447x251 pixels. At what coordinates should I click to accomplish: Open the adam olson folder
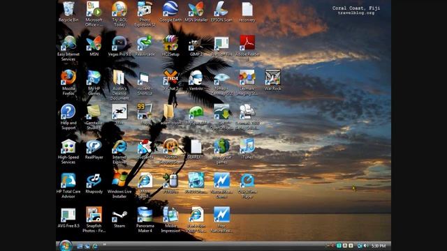click(170, 114)
